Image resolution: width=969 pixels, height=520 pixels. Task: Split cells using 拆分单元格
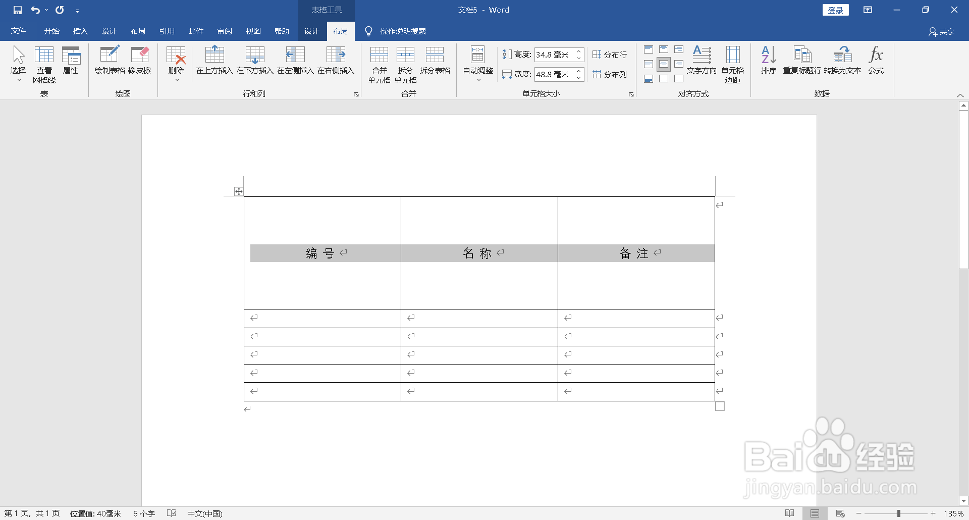(406, 65)
